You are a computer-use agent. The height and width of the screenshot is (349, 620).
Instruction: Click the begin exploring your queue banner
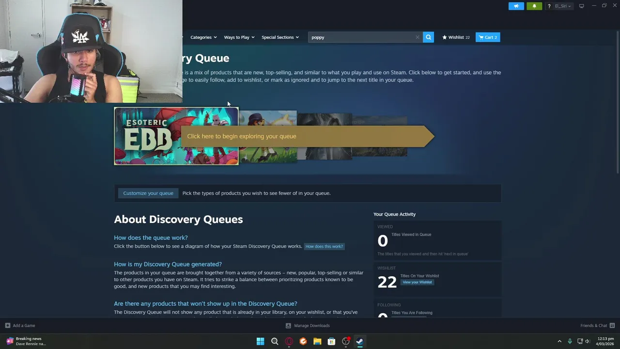click(x=308, y=136)
